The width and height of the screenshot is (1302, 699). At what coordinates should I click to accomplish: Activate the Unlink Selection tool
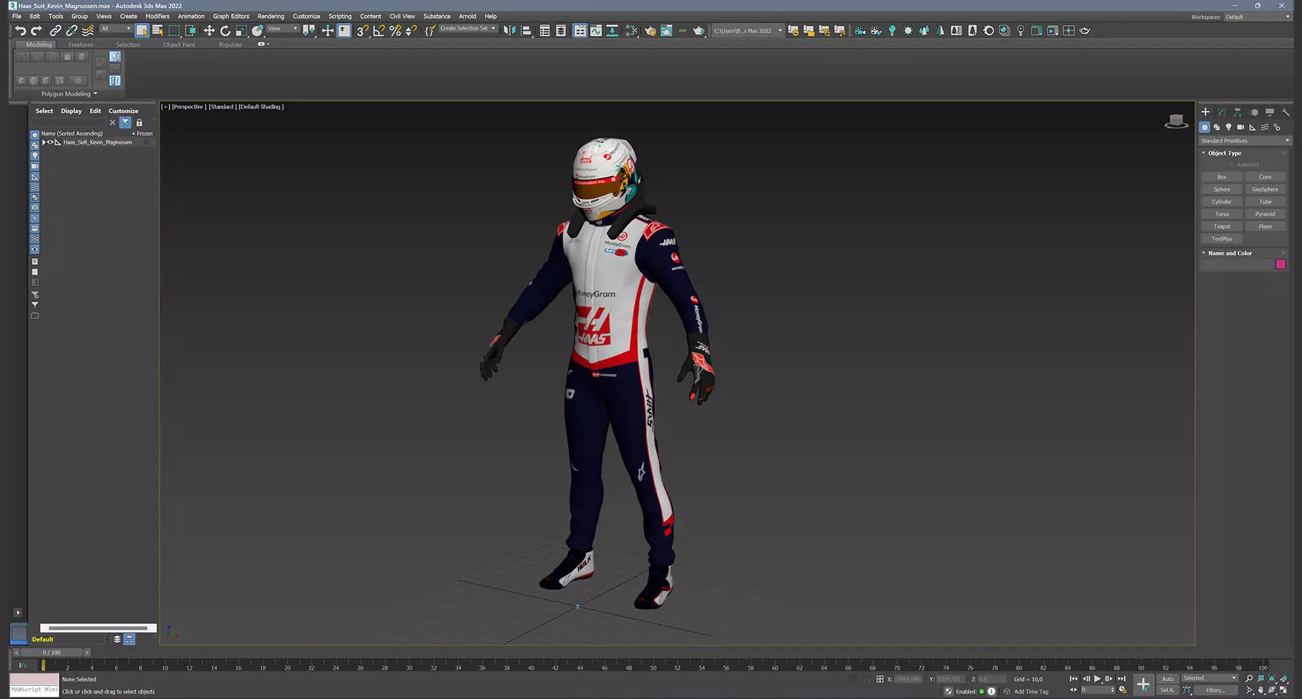tap(72, 30)
